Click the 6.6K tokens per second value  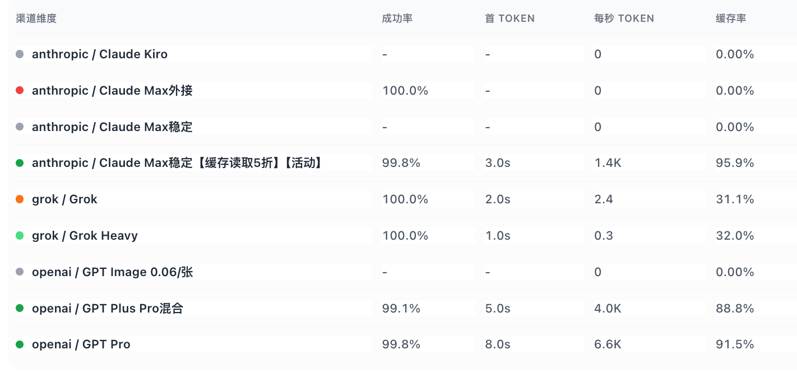608,344
